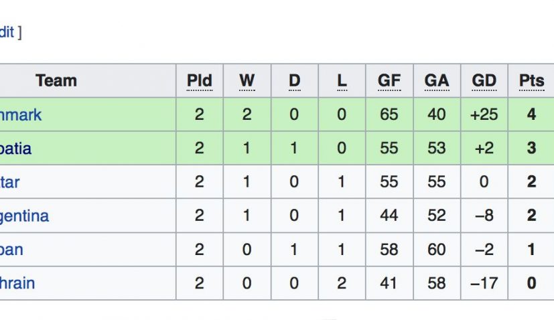554x320 pixels.
Task: Click the edit link above the table
Action: [x=7, y=31]
